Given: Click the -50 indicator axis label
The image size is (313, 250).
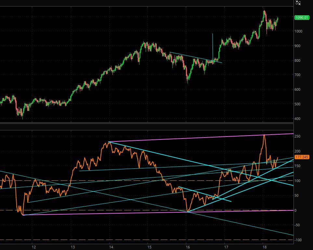Looking at the screenshot, I should coord(297,225).
